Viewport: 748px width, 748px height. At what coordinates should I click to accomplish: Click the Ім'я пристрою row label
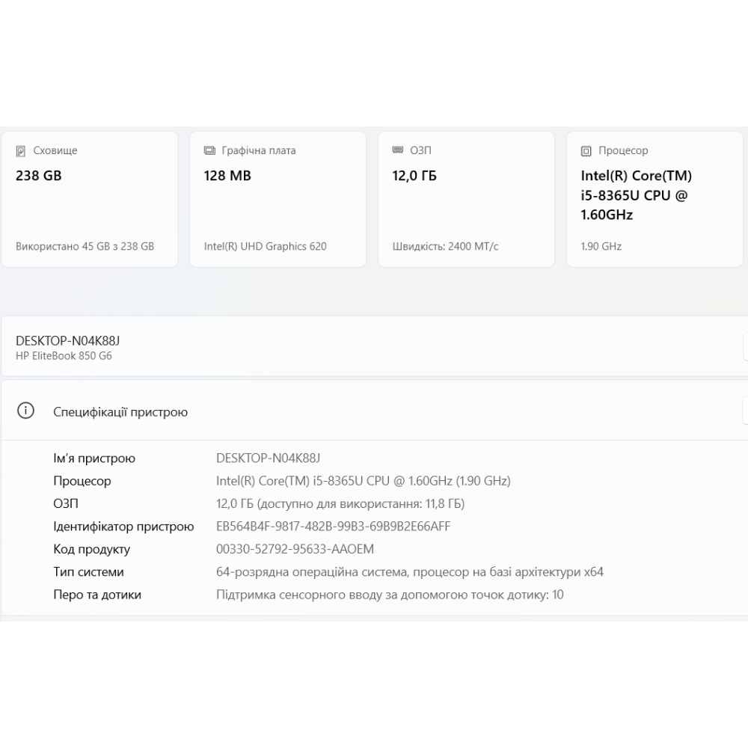94,459
